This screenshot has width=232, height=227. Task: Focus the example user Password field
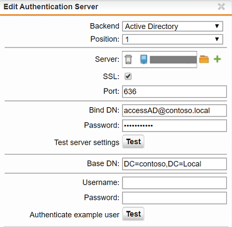pos(175,198)
